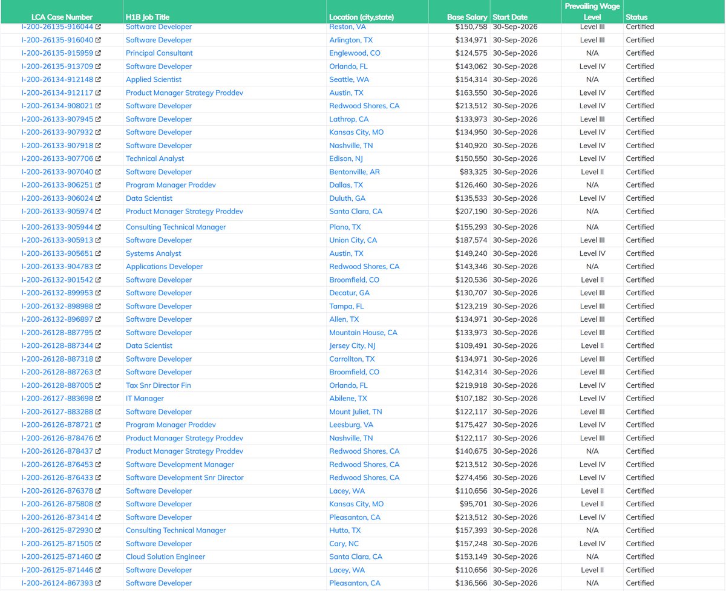Open external-link icon beside I-200-26133-905913
The width and height of the screenshot is (726, 591).
98,240
